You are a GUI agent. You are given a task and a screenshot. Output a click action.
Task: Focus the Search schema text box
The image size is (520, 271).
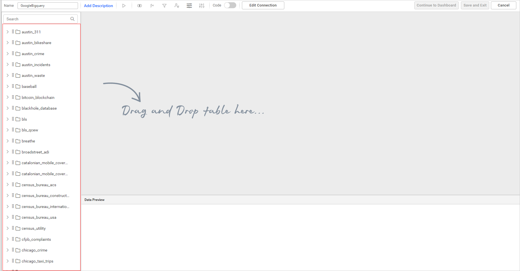(x=37, y=19)
